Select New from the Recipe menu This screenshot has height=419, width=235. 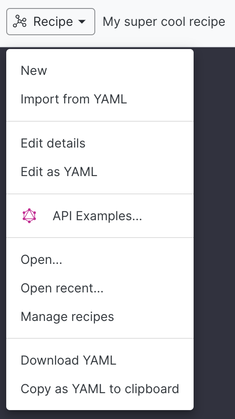coord(100,70)
